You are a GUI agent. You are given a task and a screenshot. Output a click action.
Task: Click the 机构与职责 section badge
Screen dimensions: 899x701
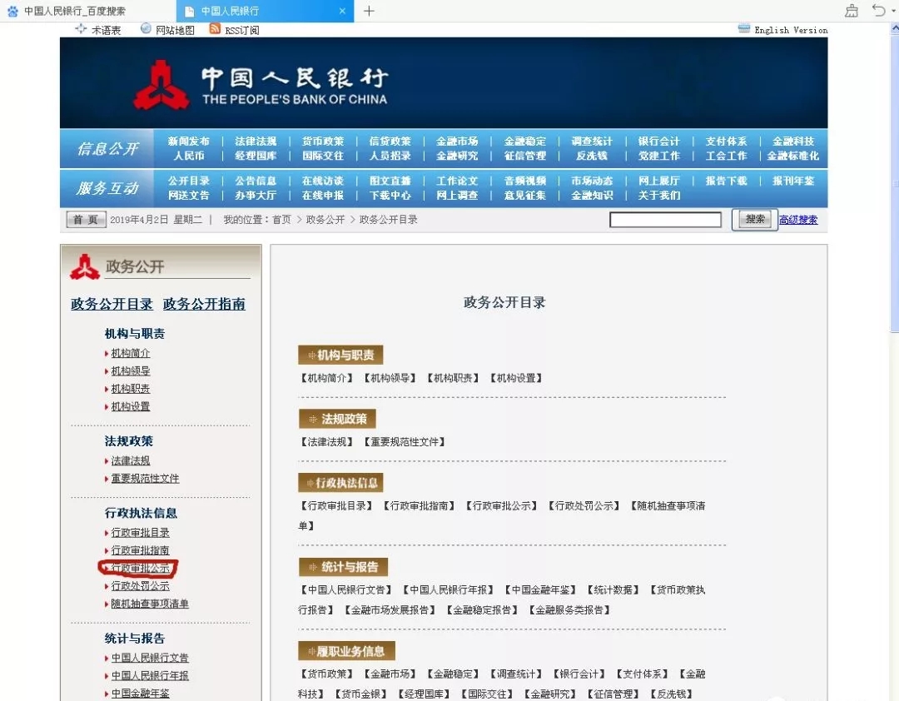(x=340, y=355)
